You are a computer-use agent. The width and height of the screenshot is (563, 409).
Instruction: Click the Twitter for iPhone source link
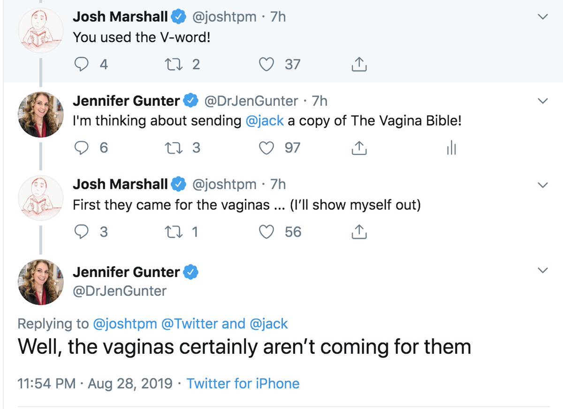tap(243, 384)
